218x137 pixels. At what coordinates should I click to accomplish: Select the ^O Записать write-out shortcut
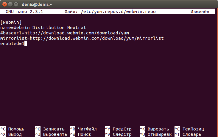[x=50, y=129]
